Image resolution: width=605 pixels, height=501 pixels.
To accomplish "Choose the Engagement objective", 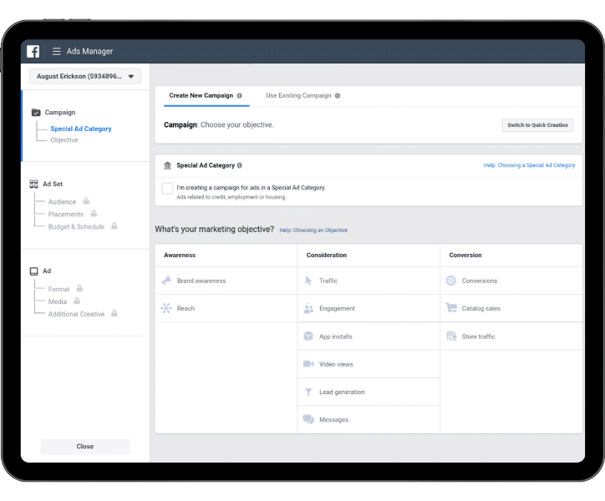I will [x=369, y=309].
